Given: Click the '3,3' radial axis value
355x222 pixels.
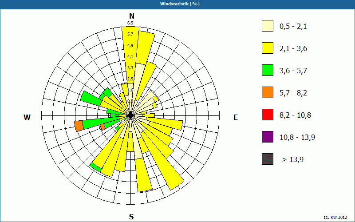Looking at the screenshot, I should [130, 68].
